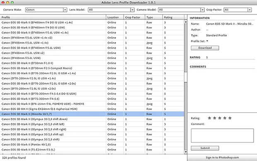Sort by Type column header

[x=153, y=17]
